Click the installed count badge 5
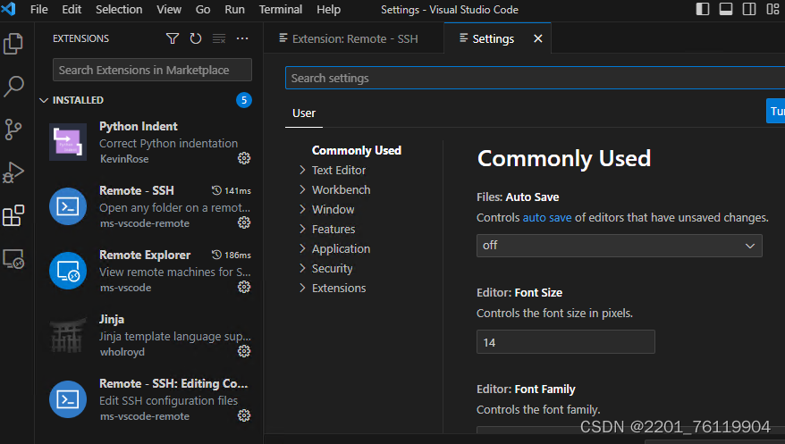The height and width of the screenshot is (444, 785). (x=244, y=100)
